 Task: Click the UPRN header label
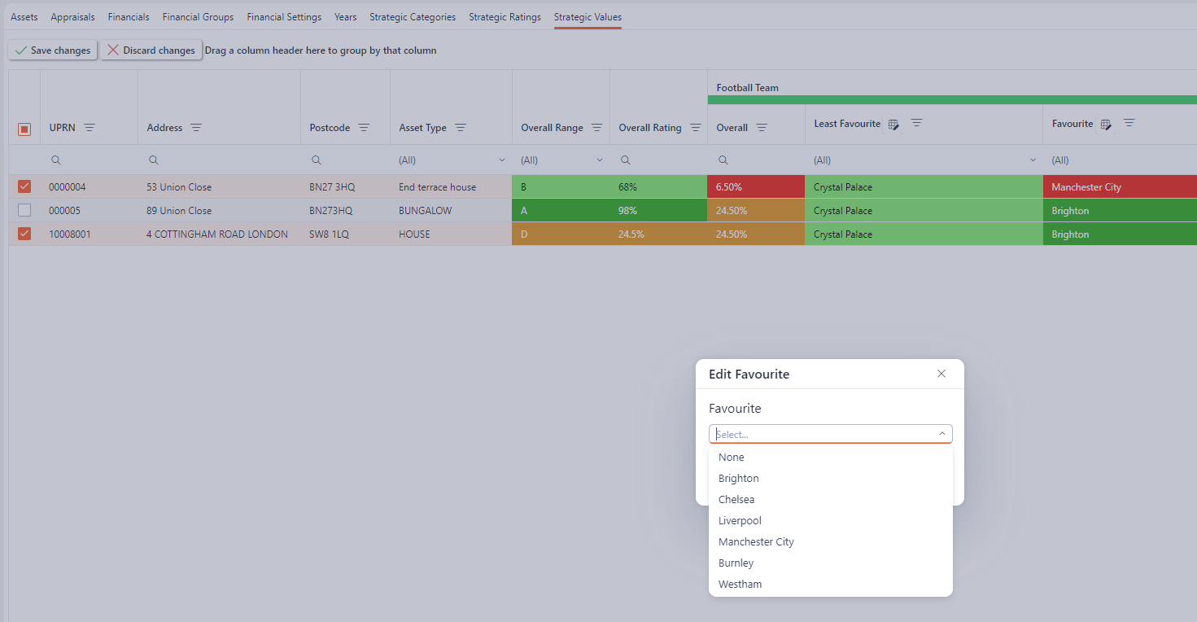point(63,128)
